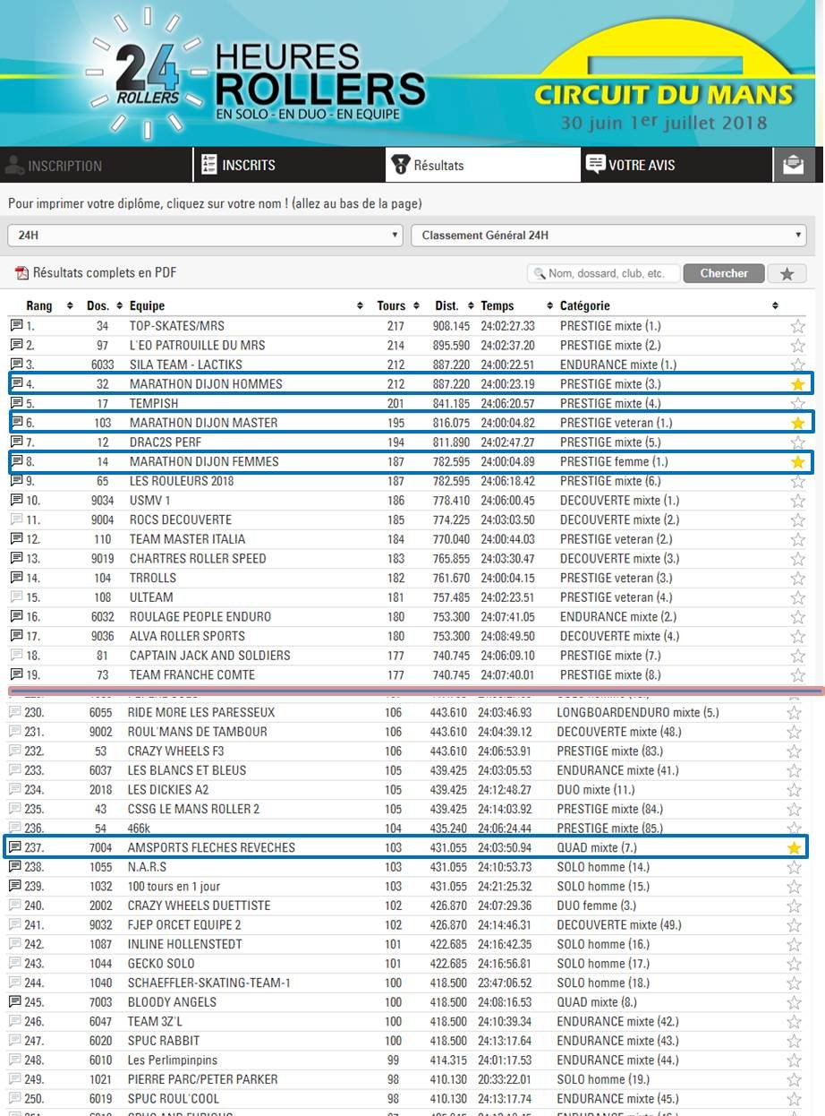Star TOP-SKATES/MRS as favorite
Viewport: 825px width, 1116px height.
798,326
